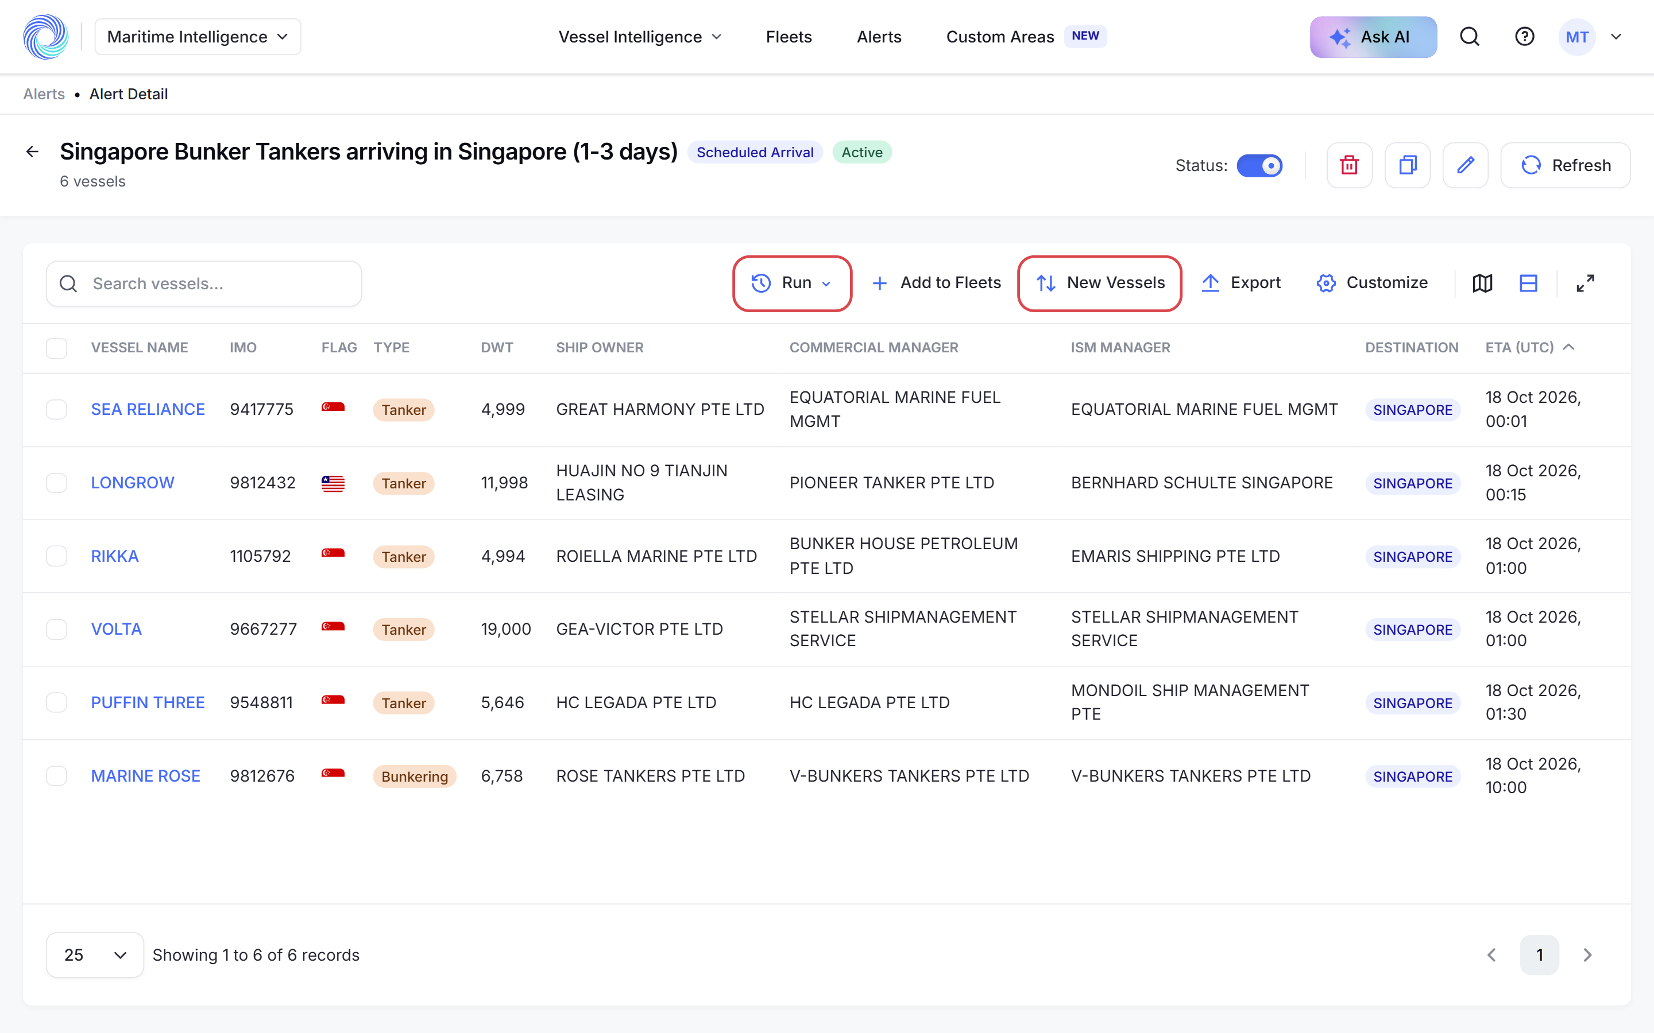This screenshot has height=1033, width=1654.
Task: Export the vessel list
Action: pyautogui.click(x=1240, y=283)
